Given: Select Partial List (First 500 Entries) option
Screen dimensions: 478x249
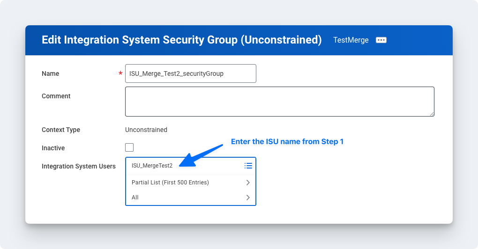Looking at the screenshot, I should click(x=170, y=183).
